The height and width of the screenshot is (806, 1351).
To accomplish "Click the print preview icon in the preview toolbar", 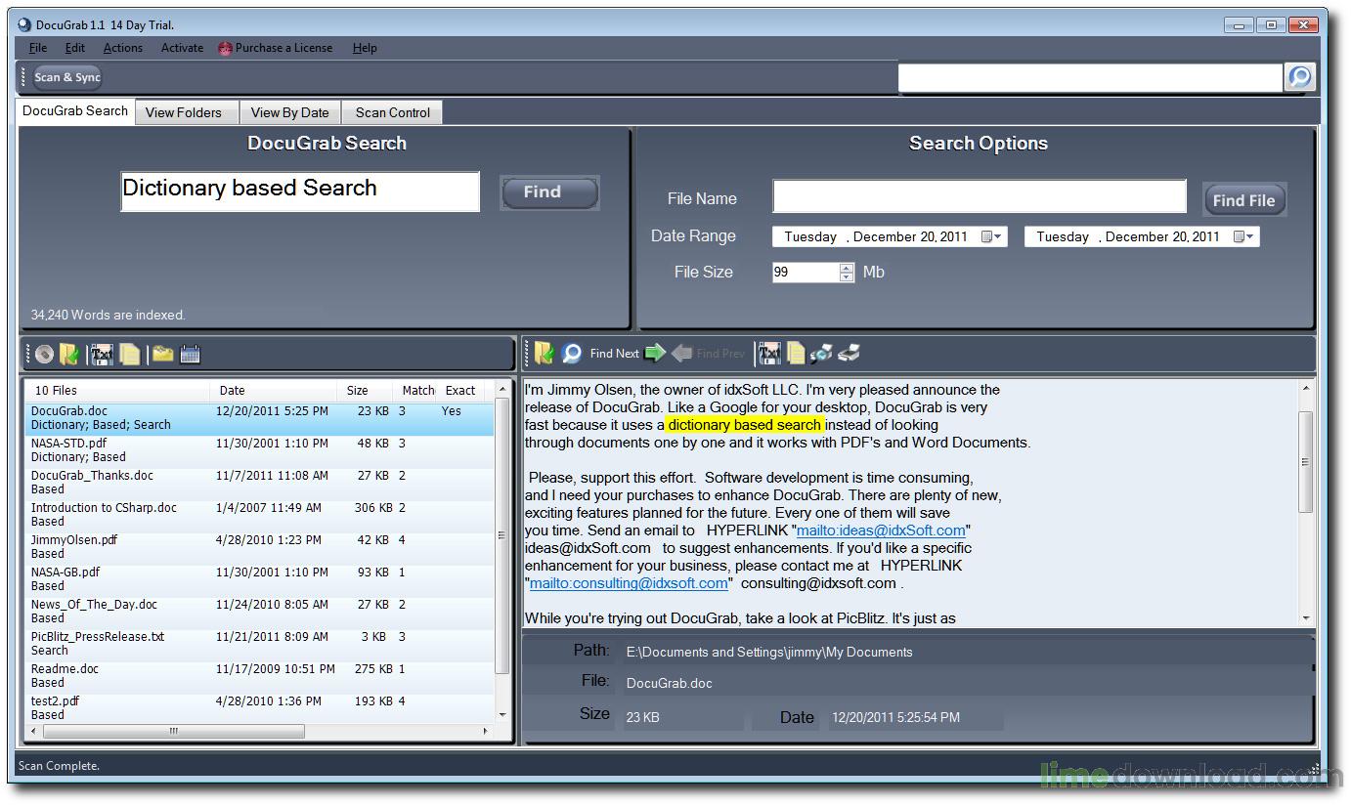I will click(821, 354).
